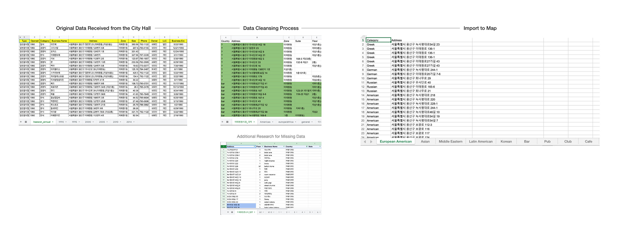This screenshot has height=246, width=622.
Task: Select the Bar sheet tab
Action: pyautogui.click(x=527, y=142)
